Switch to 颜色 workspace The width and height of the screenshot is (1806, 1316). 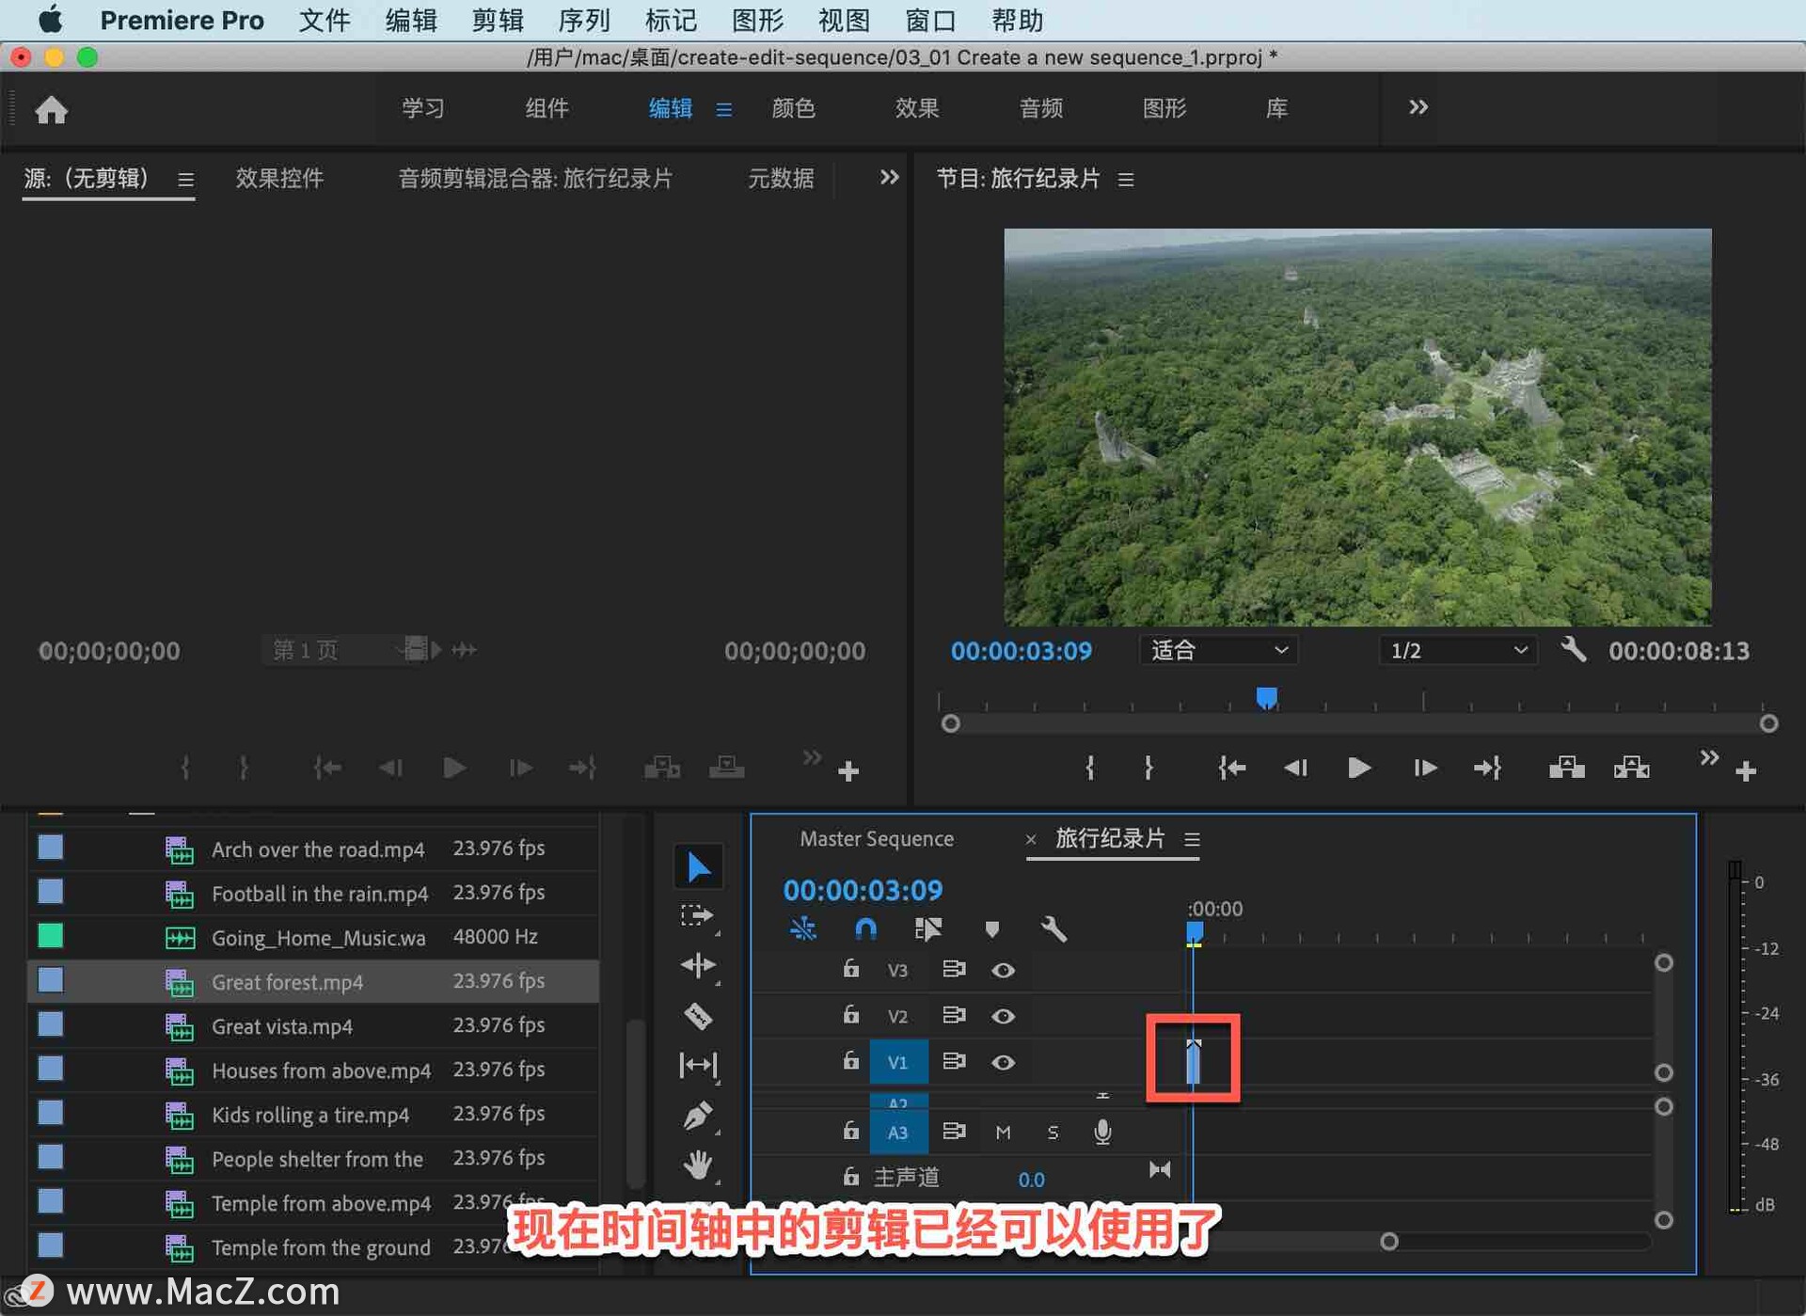pos(793,108)
